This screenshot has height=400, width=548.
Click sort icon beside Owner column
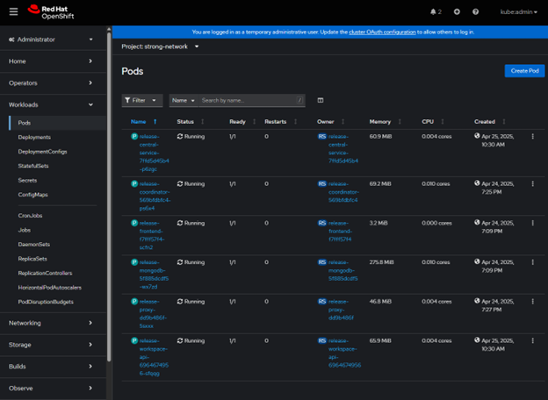click(342, 122)
